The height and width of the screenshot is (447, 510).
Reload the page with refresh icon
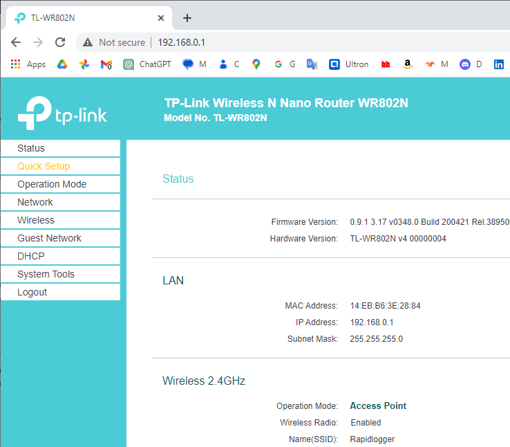pyautogui.click(x=60, y=42)
